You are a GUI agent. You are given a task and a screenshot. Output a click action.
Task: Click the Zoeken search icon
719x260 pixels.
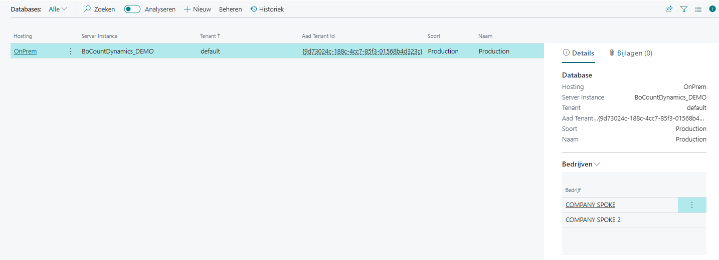point(87,9)
